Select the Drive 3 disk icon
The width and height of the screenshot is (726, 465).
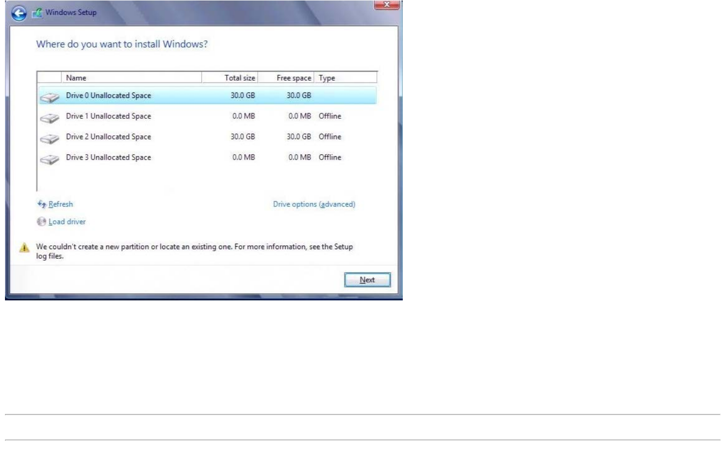50,160
